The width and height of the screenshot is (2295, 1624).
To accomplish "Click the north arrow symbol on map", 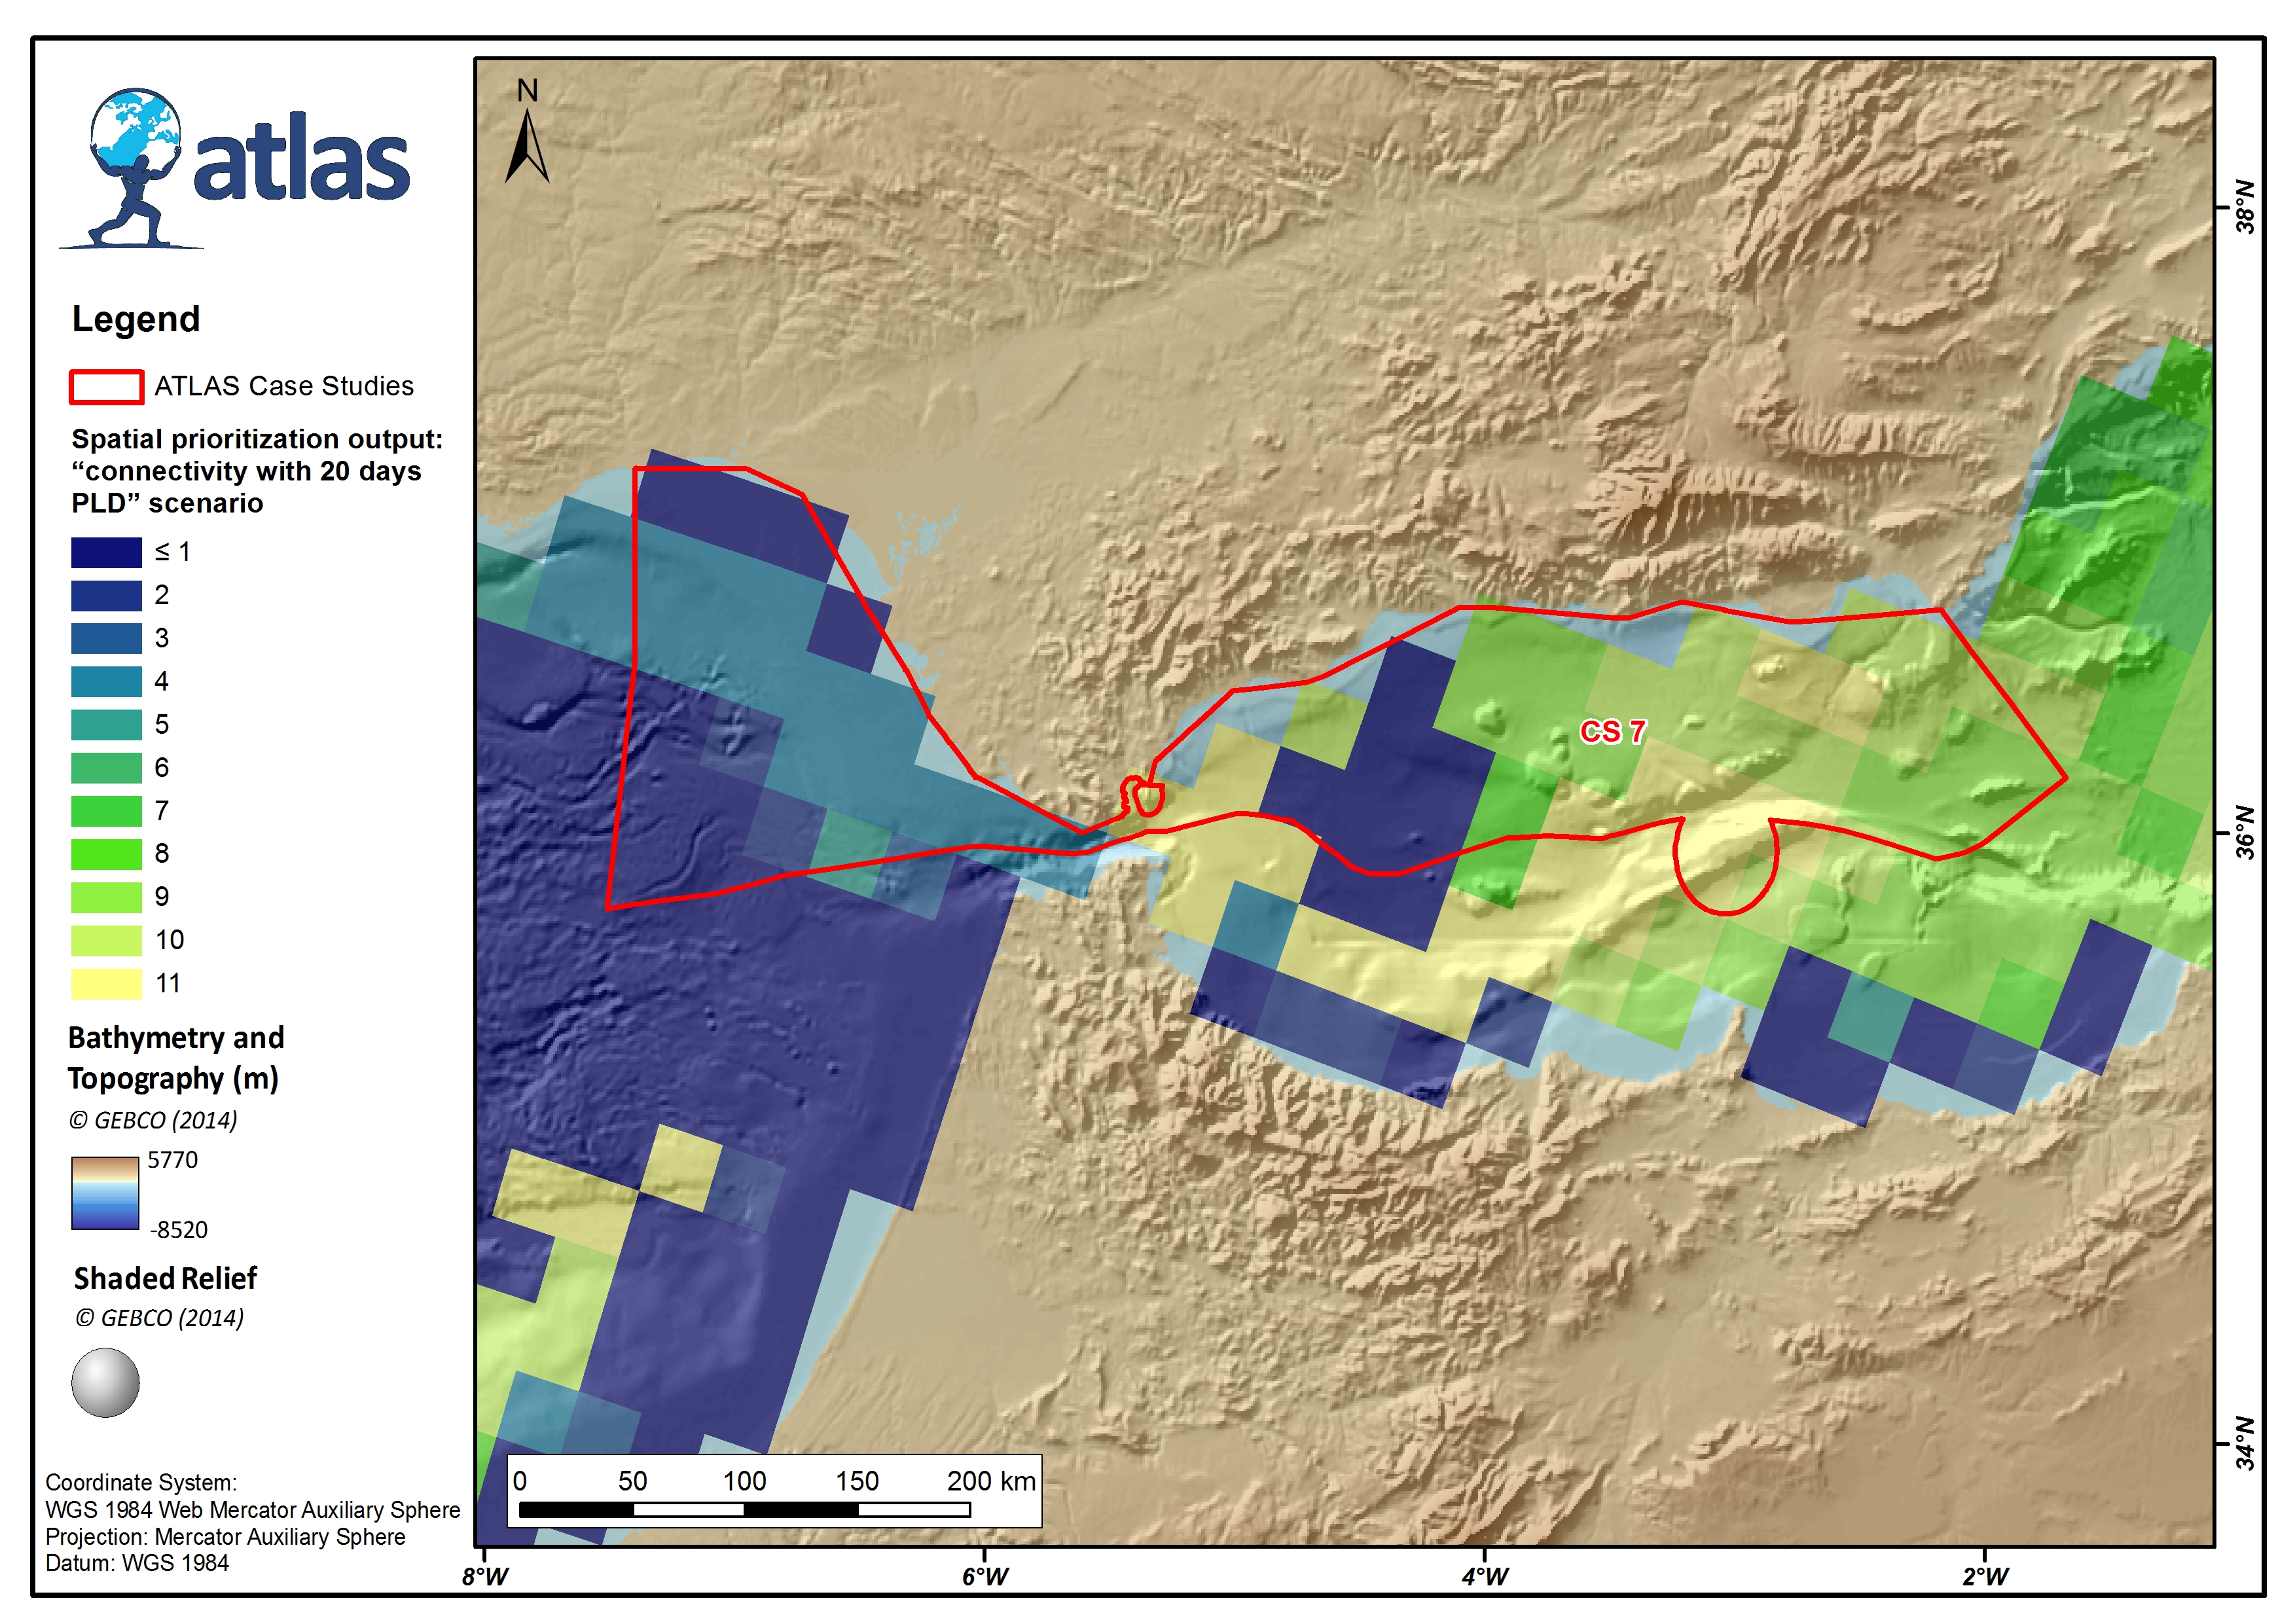I will point(527,132).
